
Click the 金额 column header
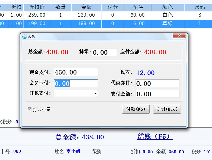click(86, 7)
